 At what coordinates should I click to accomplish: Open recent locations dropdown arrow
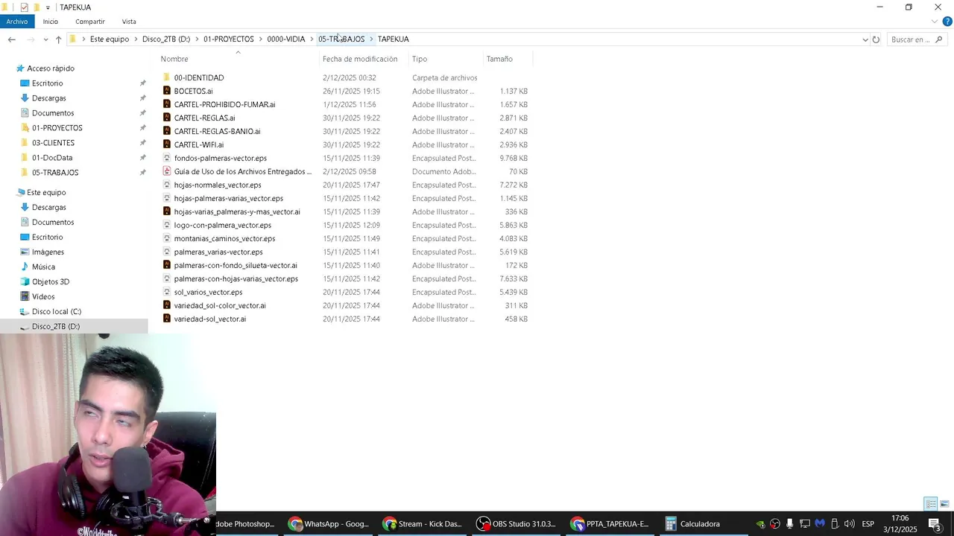pyautogui.click(x=45, y=39)
